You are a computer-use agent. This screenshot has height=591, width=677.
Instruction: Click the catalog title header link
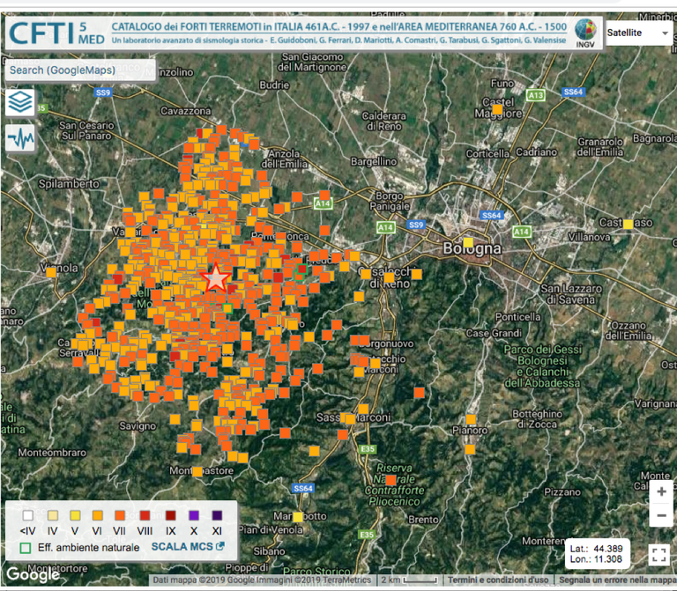point(338,26)
